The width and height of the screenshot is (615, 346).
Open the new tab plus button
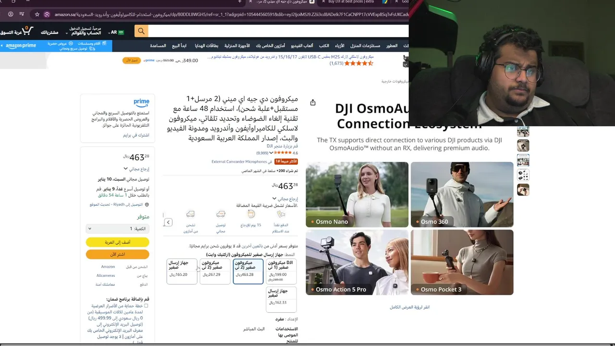[240, 2]
